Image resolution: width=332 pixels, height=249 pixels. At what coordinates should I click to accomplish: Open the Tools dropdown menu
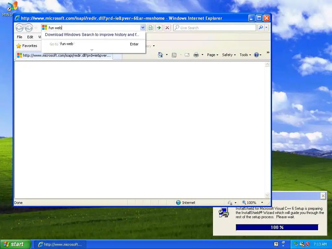coord(245,55)
